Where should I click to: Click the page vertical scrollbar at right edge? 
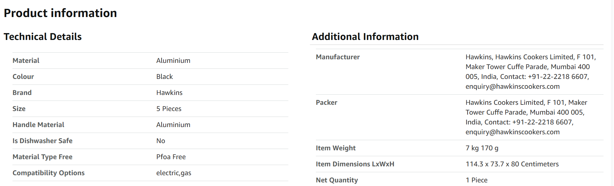click(612, 93)
